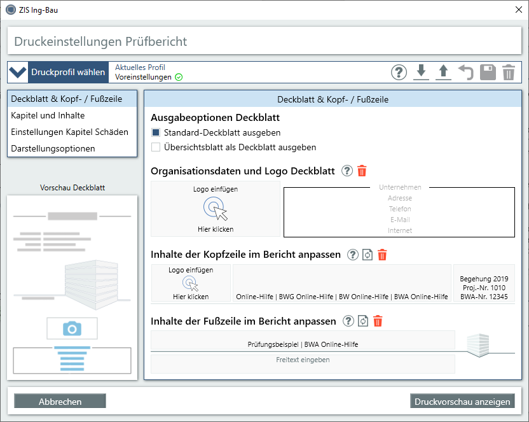Screen dimensions: 529x422
Task: Click the export profile upload arrow icon
Action: pyautogui.click(x=443, y=72)
